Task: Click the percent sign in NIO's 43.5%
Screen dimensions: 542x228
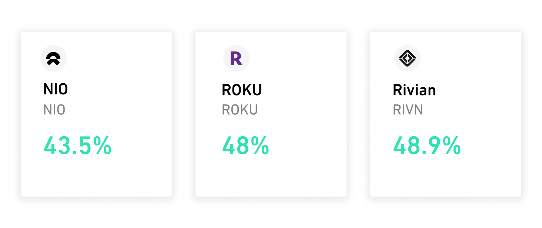Action: pyautogui.click(x=102, y=146)
